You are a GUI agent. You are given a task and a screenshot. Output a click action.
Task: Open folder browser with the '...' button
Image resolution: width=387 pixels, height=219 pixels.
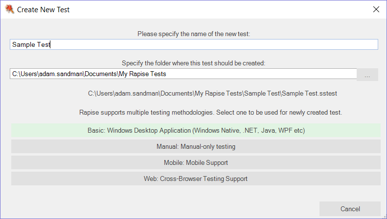point(367,75)
